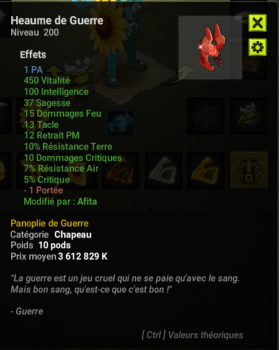Click the 10 Dommages Critiques effect line
The image size is (279, 350).
pyautogui.click(x=73, y=158)
